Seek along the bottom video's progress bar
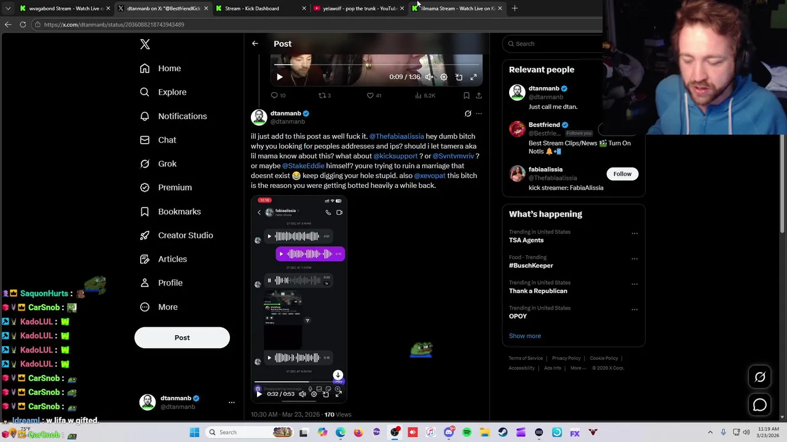The width and height of the screenshot is (787, 442). pos(299,382)
